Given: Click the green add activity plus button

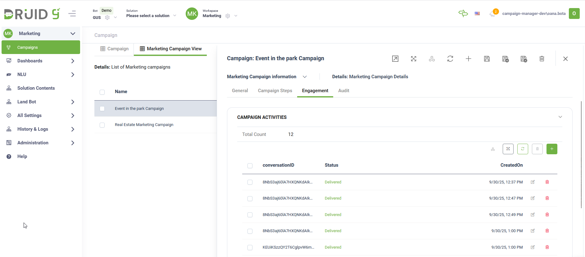Looking at the screenshot, I should click(551, 149).
